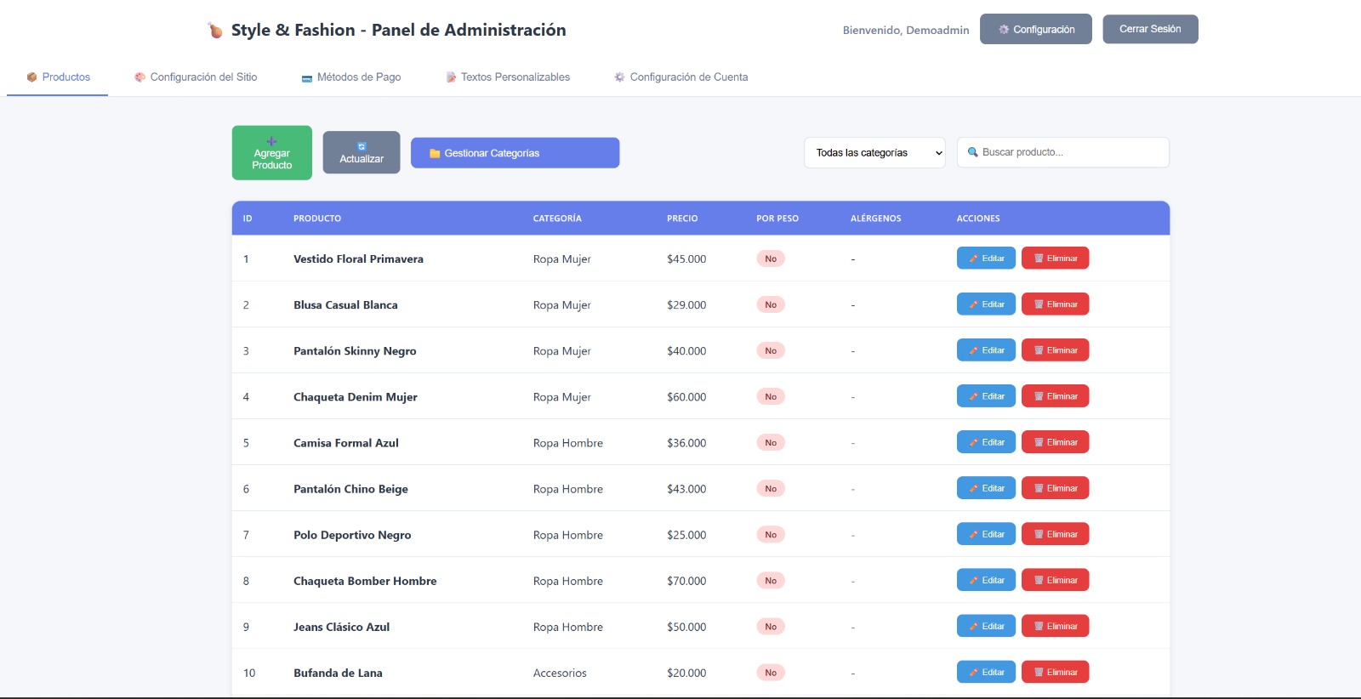This screenshot has height=699, width=1361.
Task: Select the Configuración de Cuenta tab
Action: [680, 77]
